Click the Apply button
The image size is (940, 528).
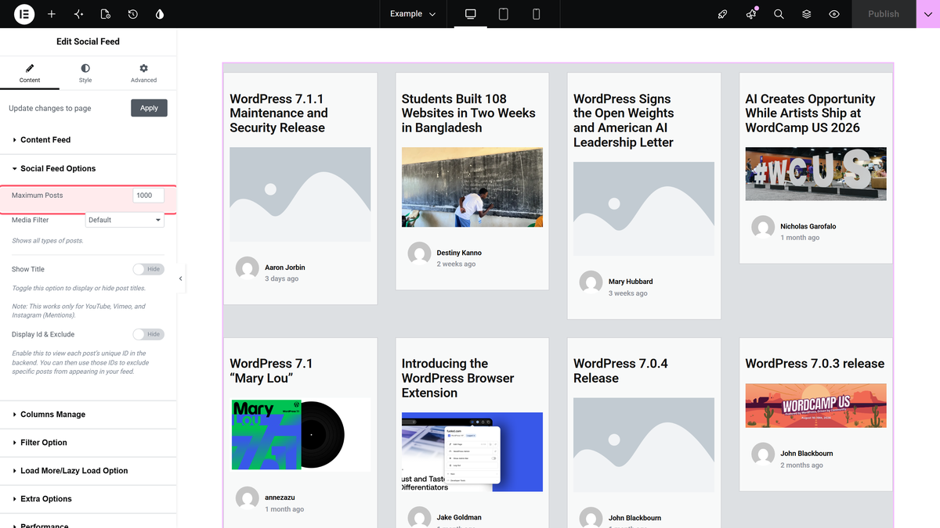point(149,108)
